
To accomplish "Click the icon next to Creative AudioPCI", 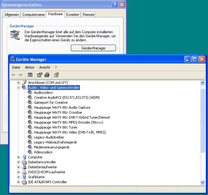I will tap(30, 97).
